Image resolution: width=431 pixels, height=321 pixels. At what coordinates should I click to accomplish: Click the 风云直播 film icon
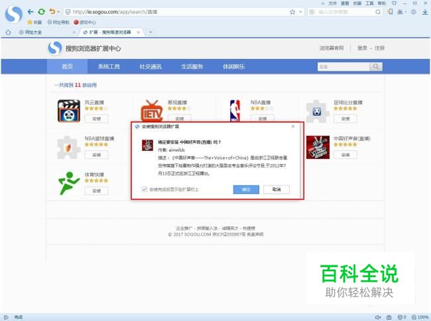(69, 111)
